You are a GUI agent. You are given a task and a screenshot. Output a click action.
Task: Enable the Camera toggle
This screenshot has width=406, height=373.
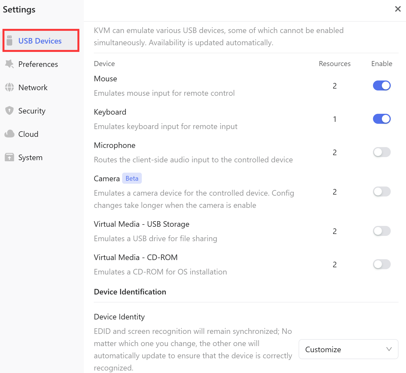tap(382, 191)
